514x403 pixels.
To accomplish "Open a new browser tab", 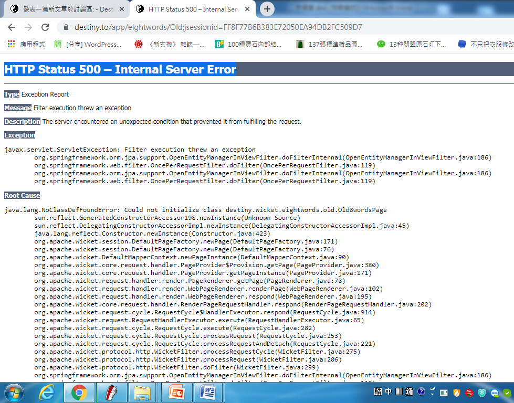I will coord(267,9).
